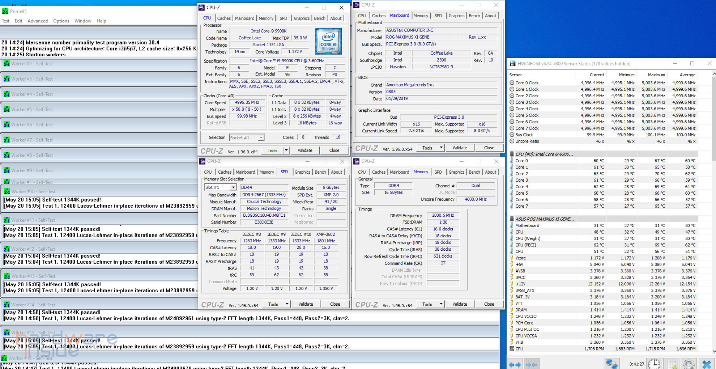Click the HWiNFO64 title bar icon
716x369 pixels.
point(512,63)
